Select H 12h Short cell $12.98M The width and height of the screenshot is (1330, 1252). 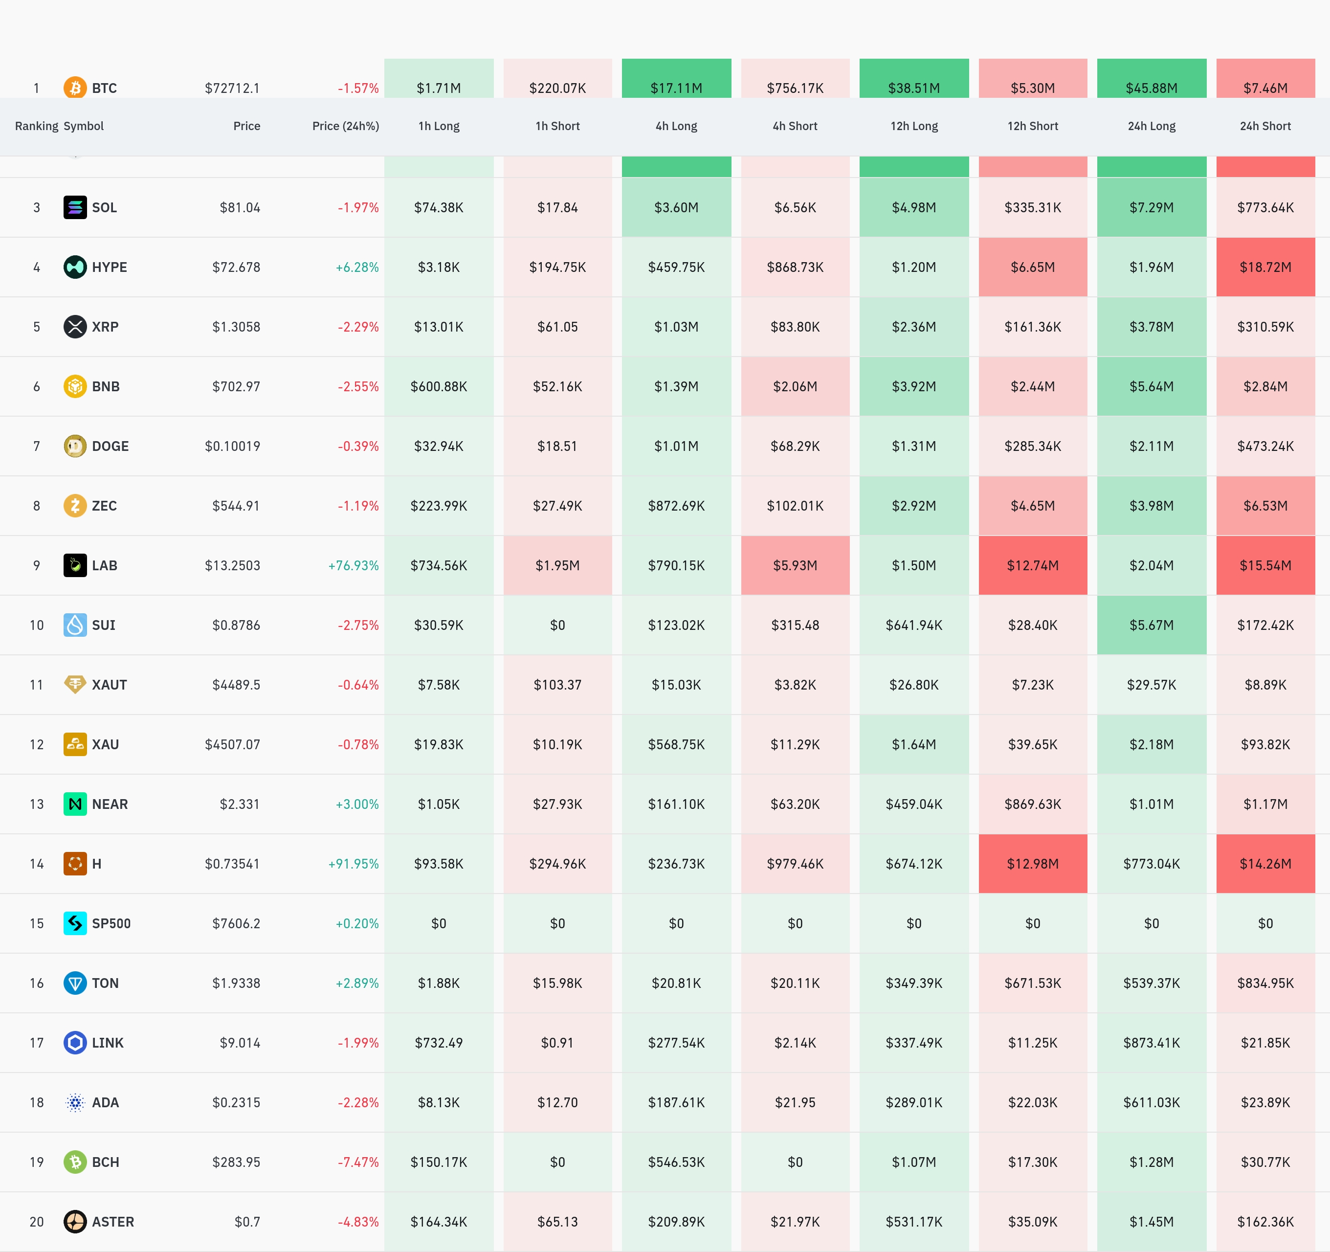pos(1033,863)
